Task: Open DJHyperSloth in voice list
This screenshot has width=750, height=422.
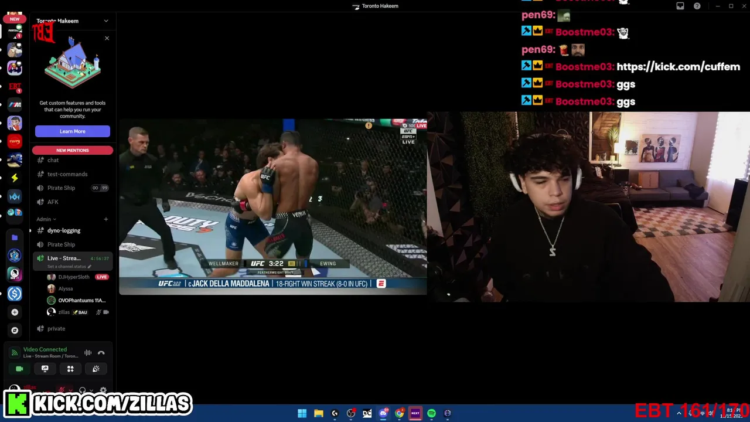Action: (x=73, y=277)
